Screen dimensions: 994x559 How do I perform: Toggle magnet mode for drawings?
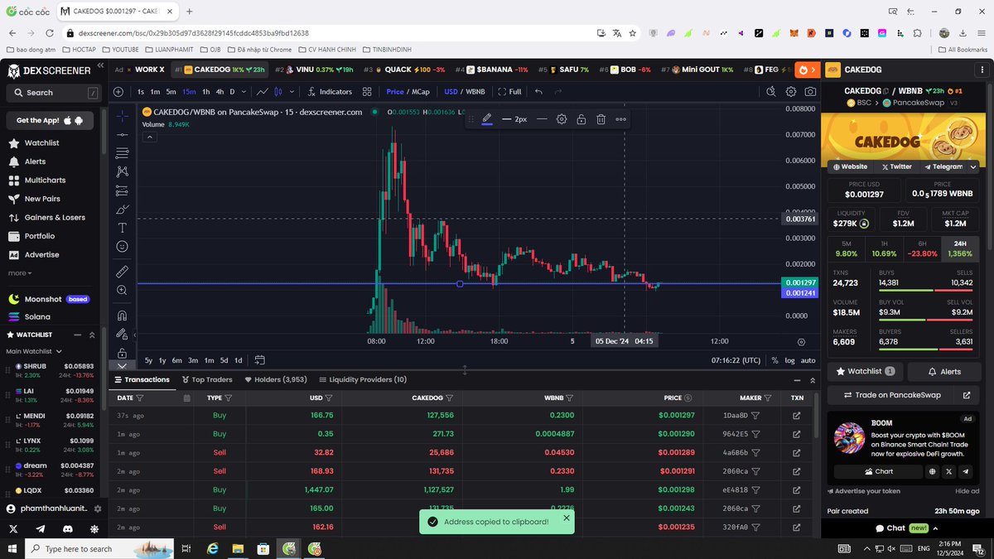tap(122, 316)
